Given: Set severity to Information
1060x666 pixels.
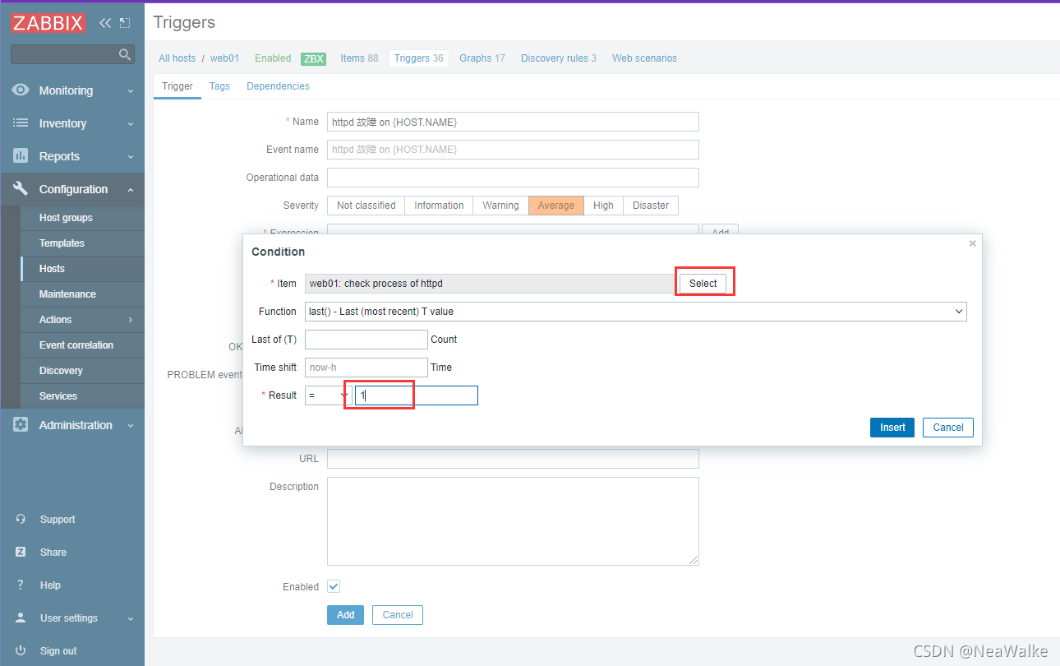Looking at the screenshot, I should (439, 206).
